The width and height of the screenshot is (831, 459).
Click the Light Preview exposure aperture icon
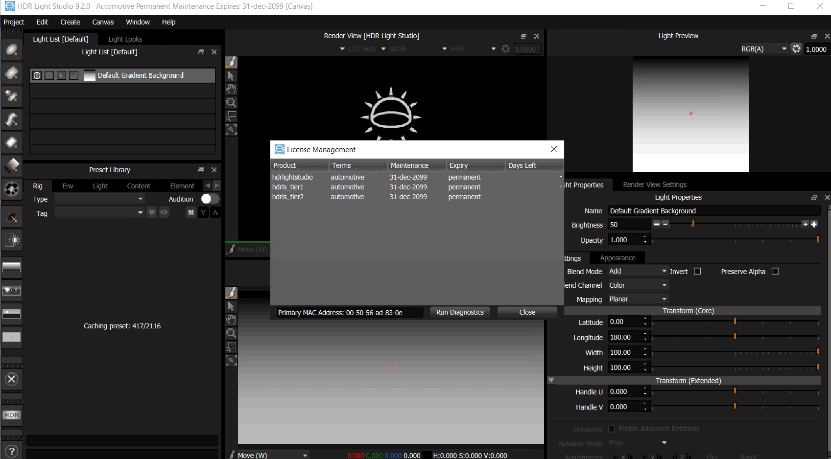[x=796, y=49]
